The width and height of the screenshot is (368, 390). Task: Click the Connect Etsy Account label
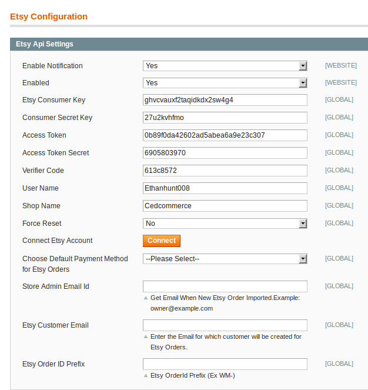[x=58, y=241]
